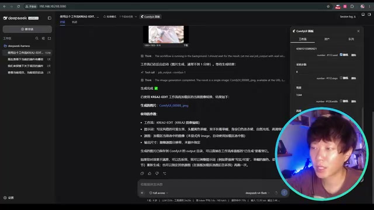The height and width of the screenshot is (210, 374).
Task: Open the browser extensions puzzle icon
Action: 352,6
